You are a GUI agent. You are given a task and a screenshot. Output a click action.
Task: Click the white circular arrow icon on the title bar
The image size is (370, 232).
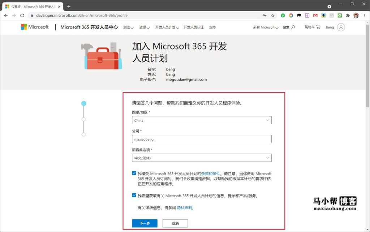point(329,7)
